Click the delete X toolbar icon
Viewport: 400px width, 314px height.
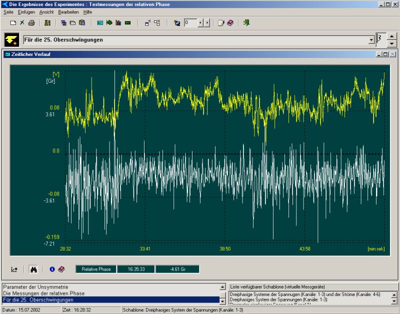click(22, 23)
